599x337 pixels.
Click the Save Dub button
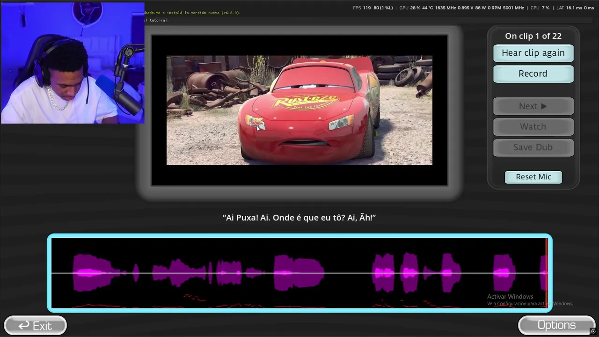(x=533, y=147)
